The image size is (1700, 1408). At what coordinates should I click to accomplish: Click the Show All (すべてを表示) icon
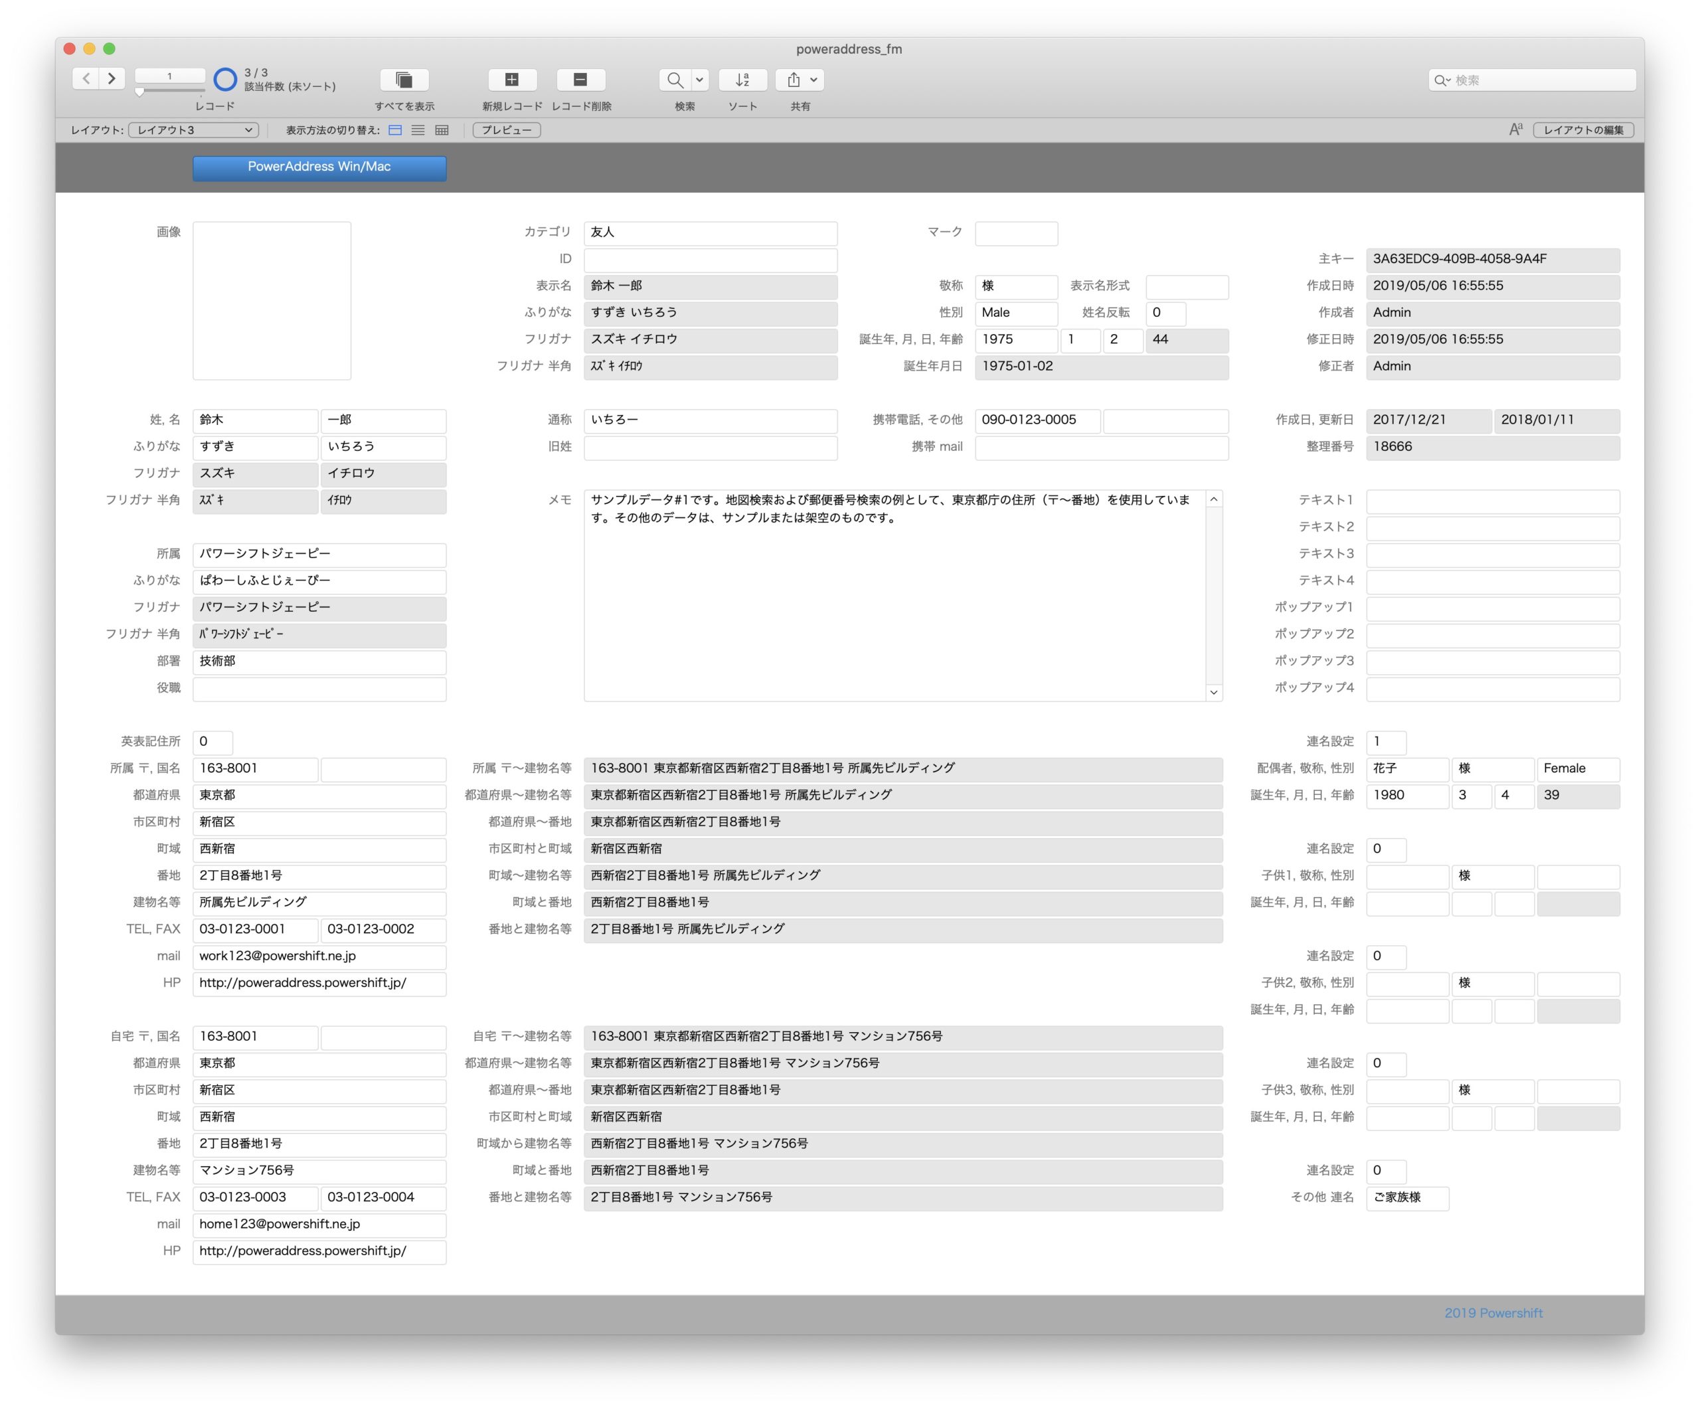(404, 79)
